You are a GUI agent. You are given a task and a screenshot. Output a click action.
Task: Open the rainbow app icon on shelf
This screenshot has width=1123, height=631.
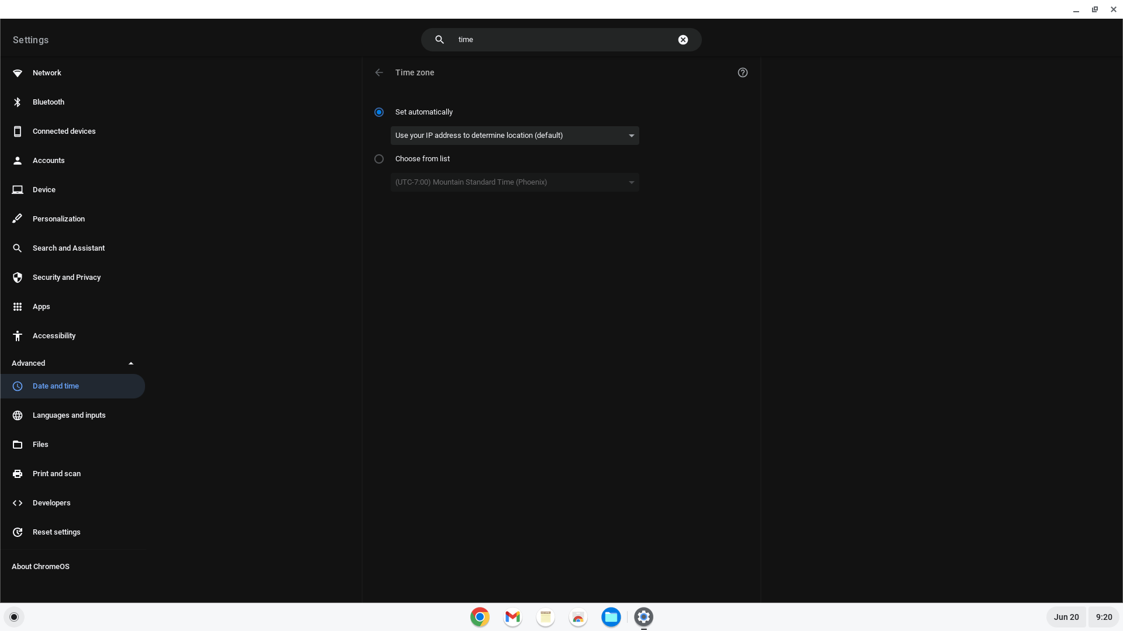[x=578, y=617]
